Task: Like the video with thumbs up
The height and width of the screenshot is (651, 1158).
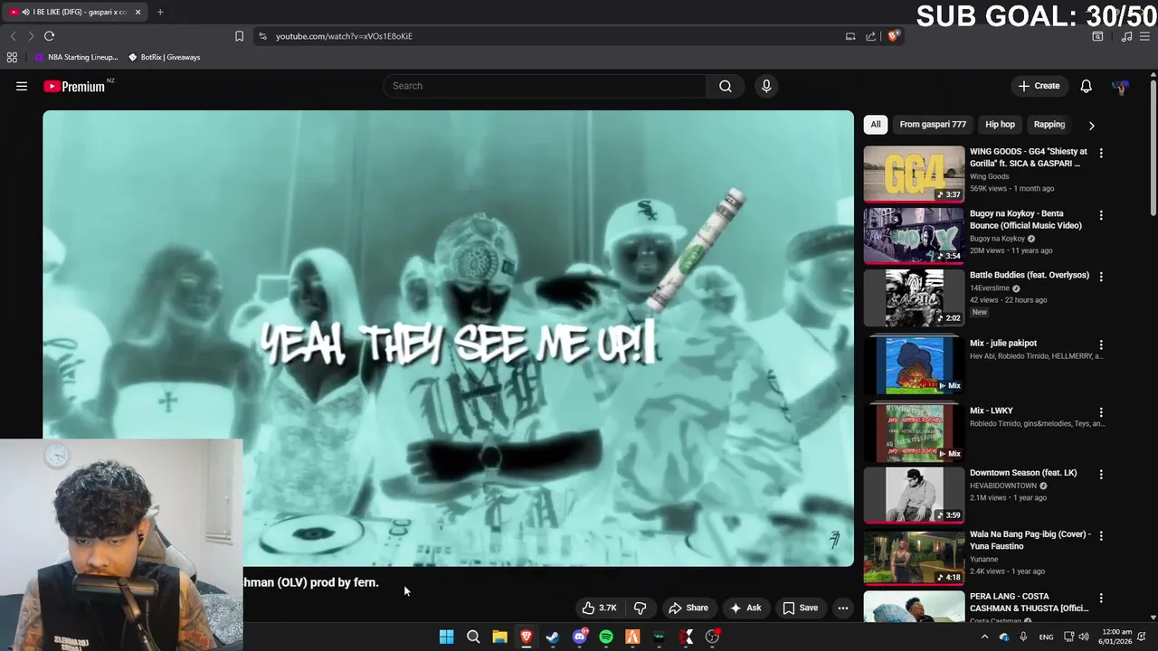Action: [x=599, y=608]
